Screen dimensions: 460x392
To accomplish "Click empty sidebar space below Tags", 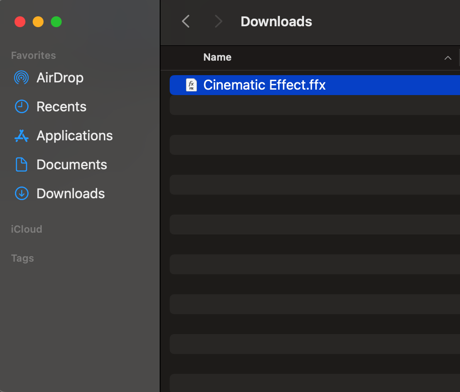I will click(x=79, y=326).
